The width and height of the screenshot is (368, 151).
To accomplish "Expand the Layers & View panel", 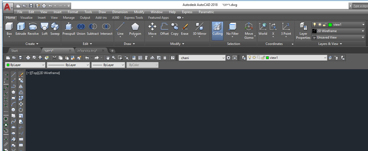I will [330, 44].
